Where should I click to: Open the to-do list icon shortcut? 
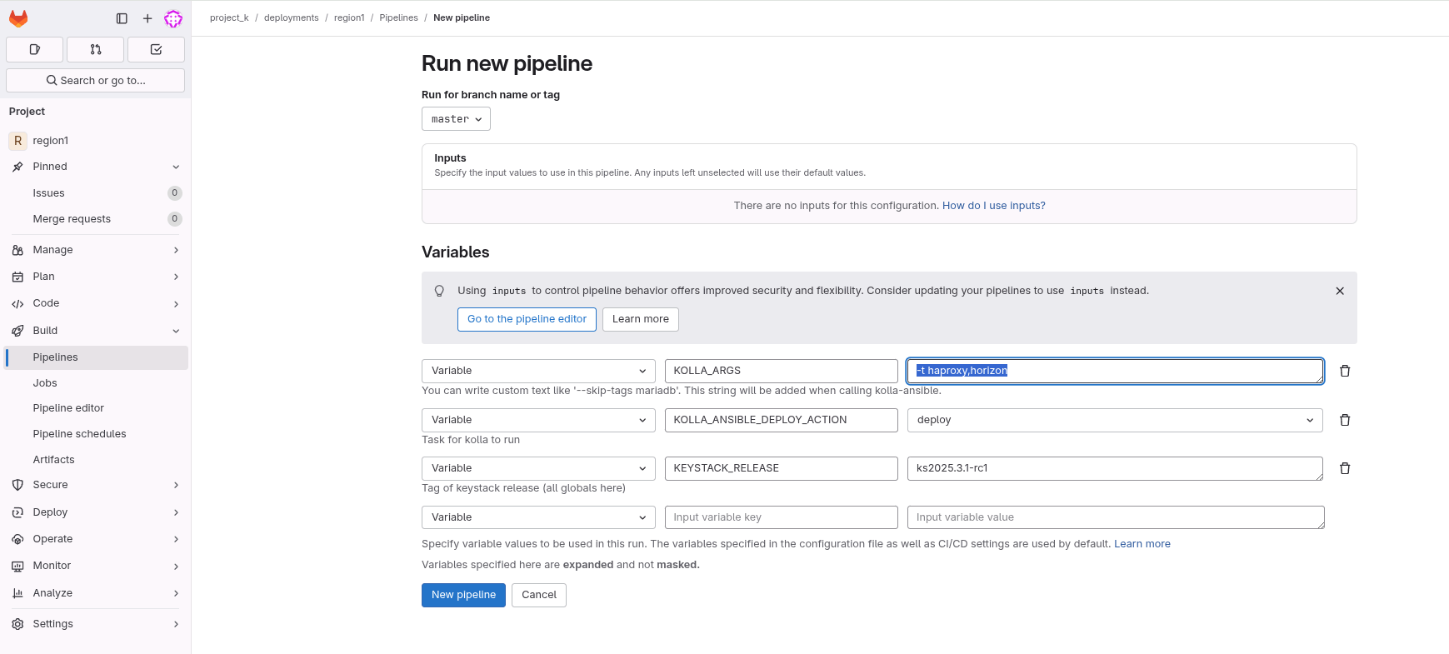pos(156,50)
